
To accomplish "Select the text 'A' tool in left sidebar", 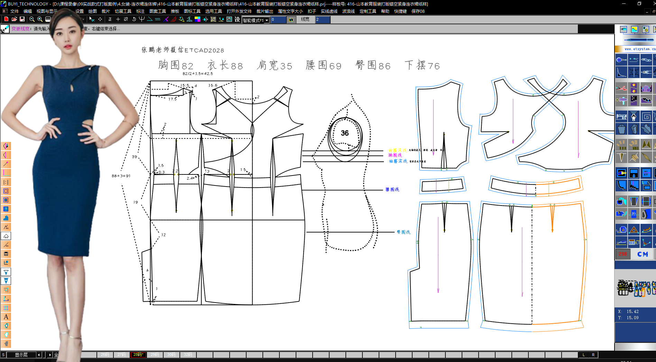I will point(6,317).
